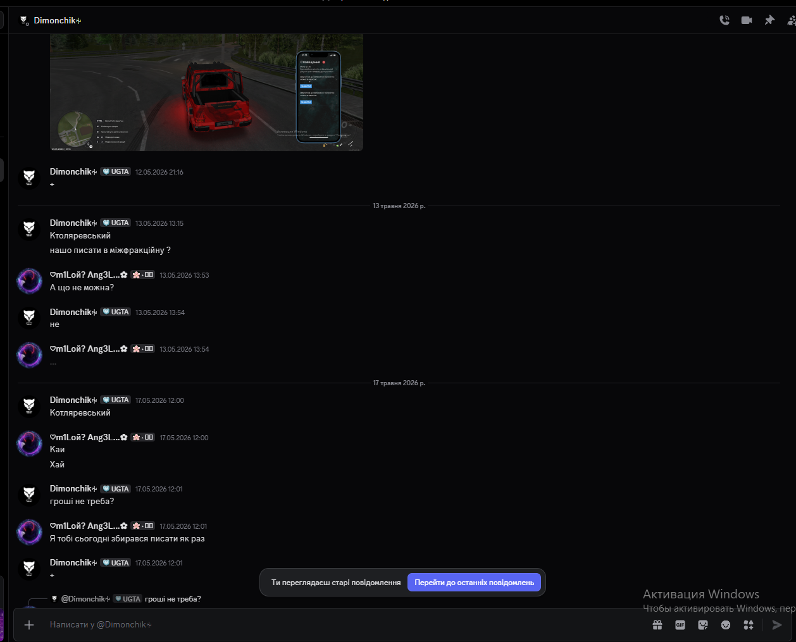The image size is (796, 642).
Task: Click the '♡m1Лой? Ang3L...' username at 12:01
Action: (89, 526)
